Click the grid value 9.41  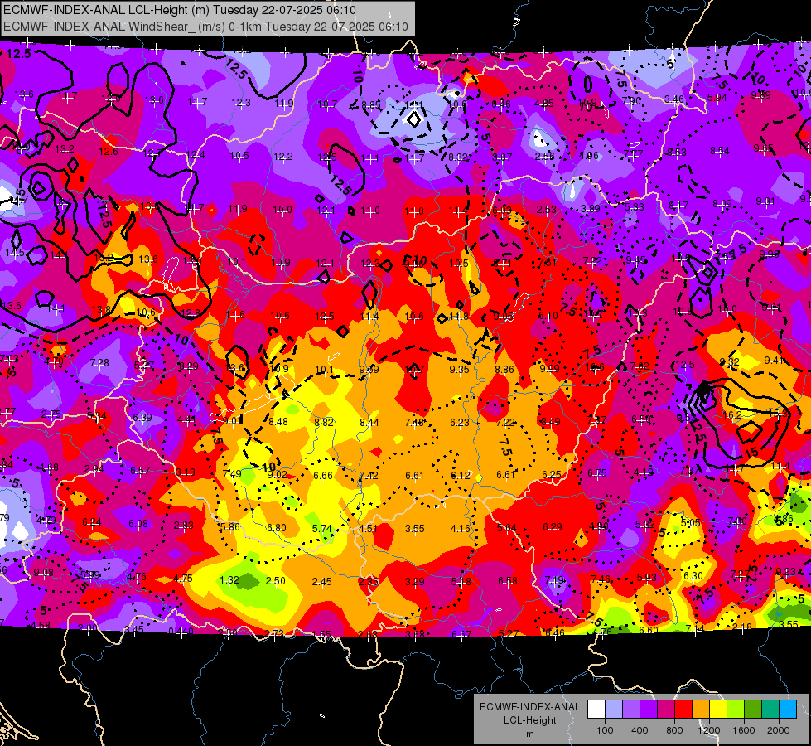[775, 361]
